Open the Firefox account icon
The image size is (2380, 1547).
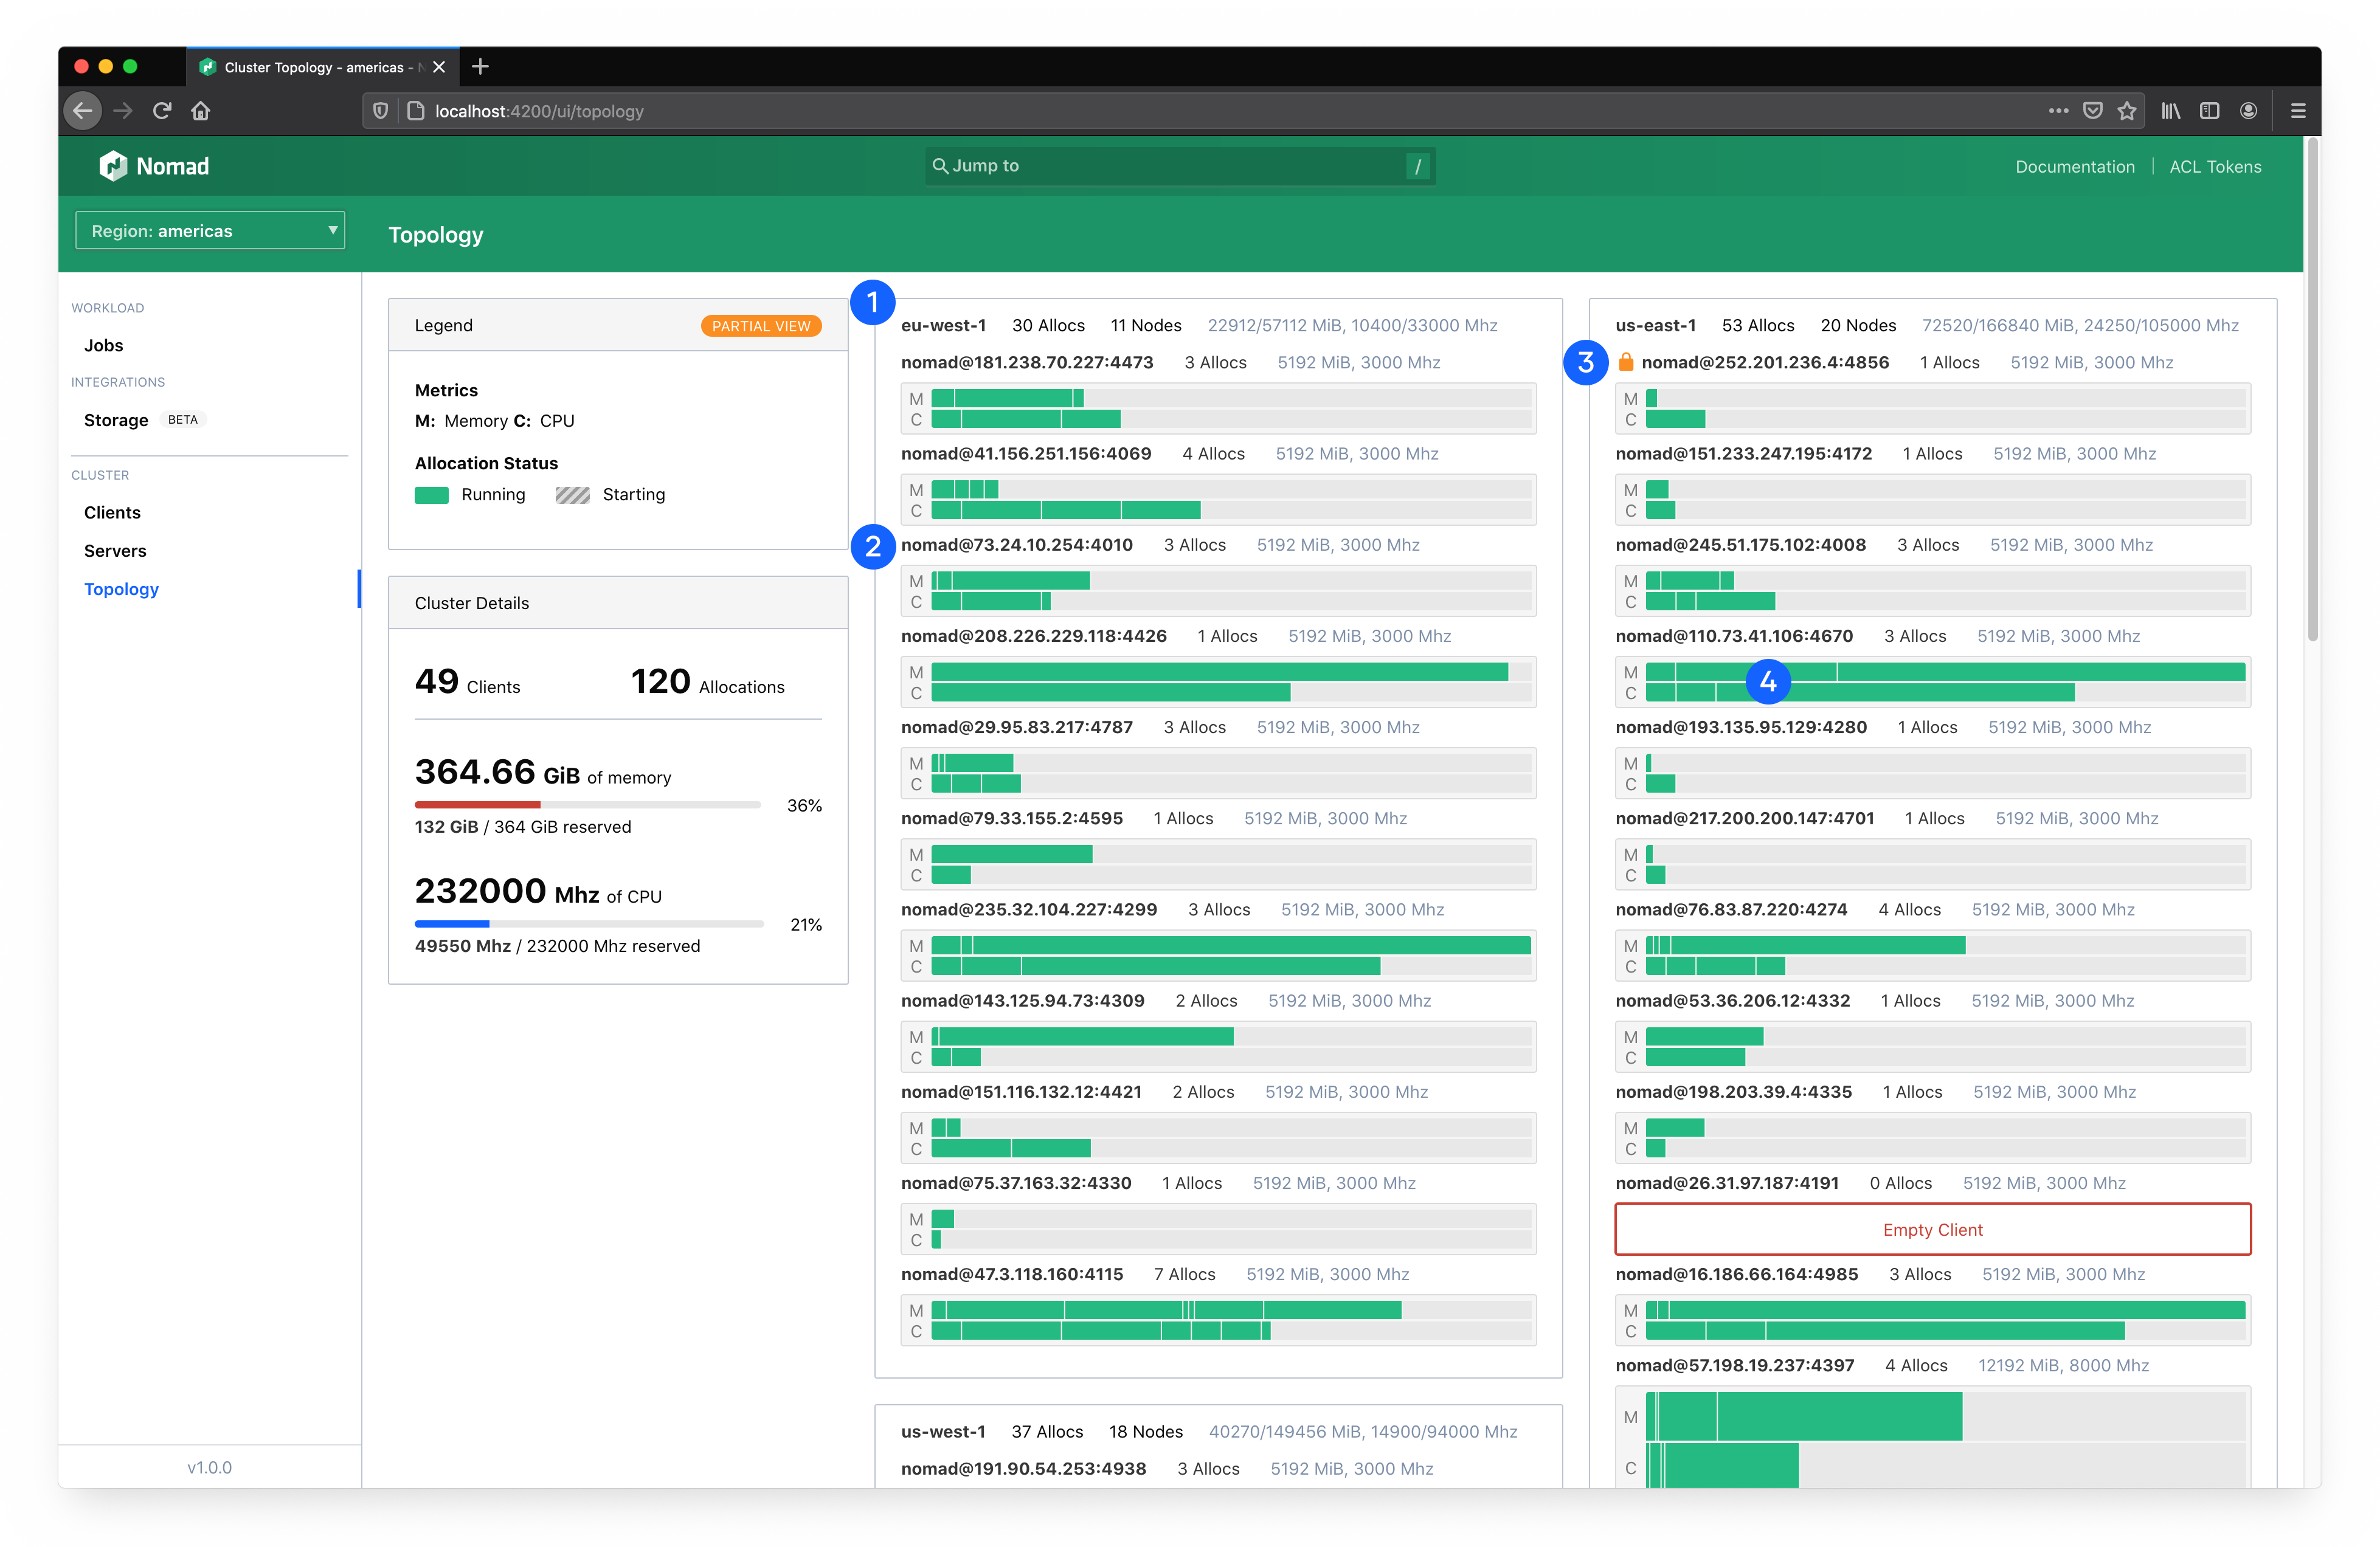tap(2248, 111)
